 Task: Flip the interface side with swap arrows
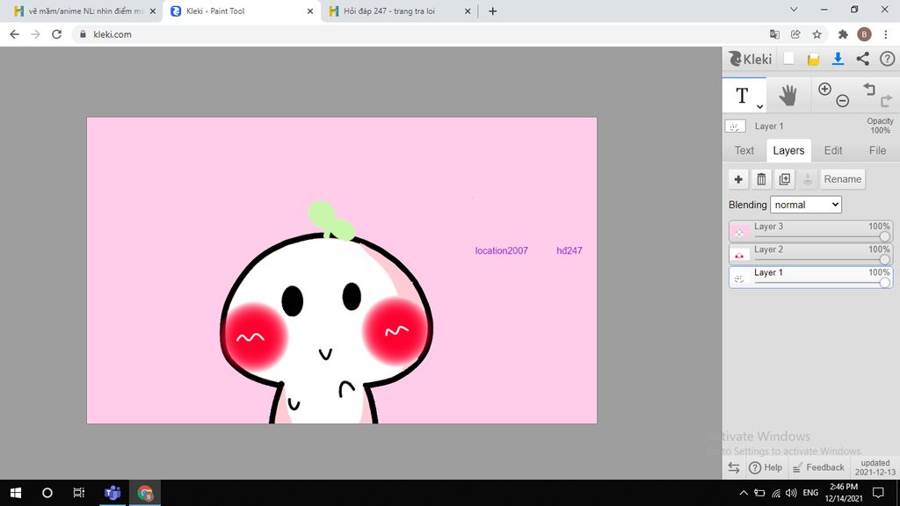tap(734, 467)
